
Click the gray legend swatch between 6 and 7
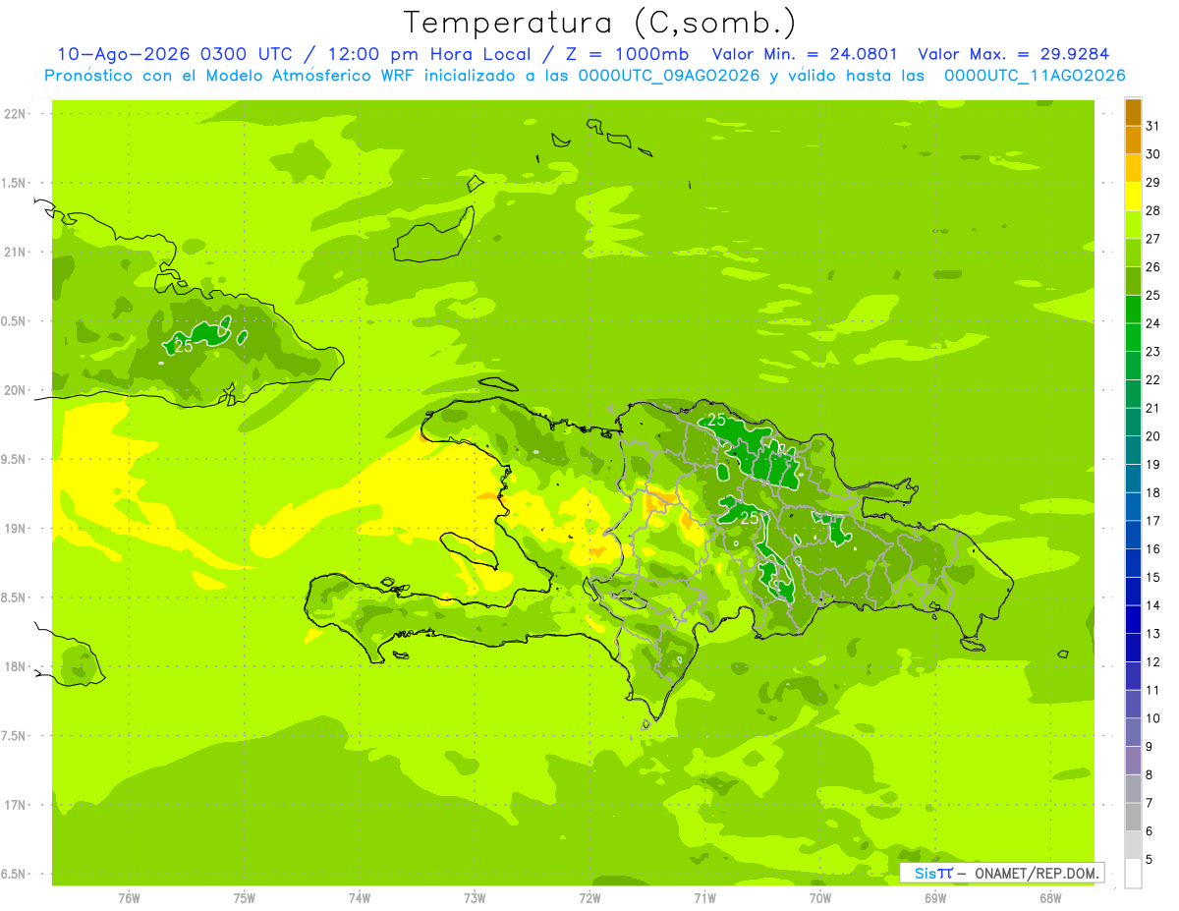(1133, 817)
